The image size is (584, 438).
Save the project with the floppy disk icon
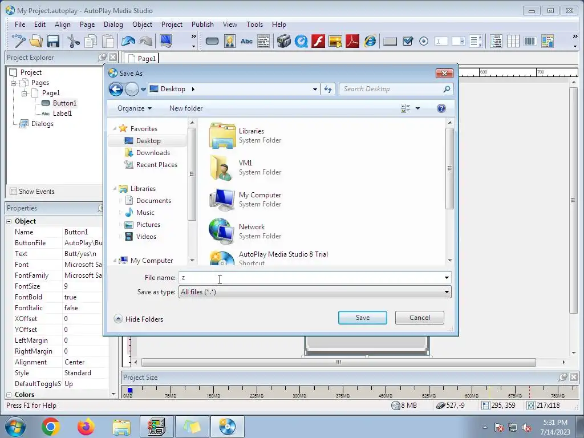[x=53, y=41]
